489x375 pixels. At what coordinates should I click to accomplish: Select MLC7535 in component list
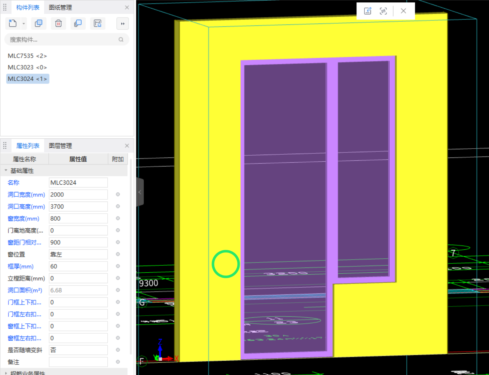(27, 56)
